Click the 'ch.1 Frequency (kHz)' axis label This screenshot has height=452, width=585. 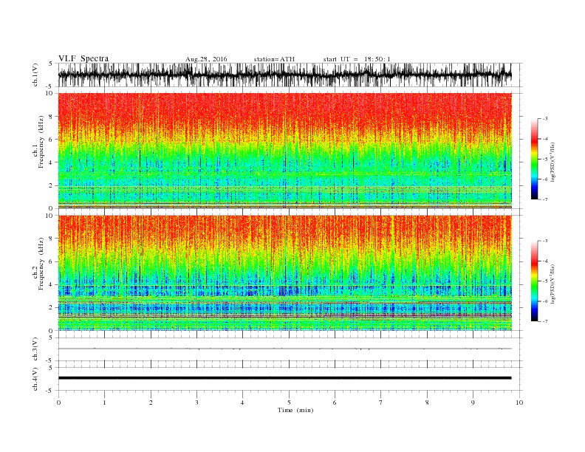click(x=38, y=142)
